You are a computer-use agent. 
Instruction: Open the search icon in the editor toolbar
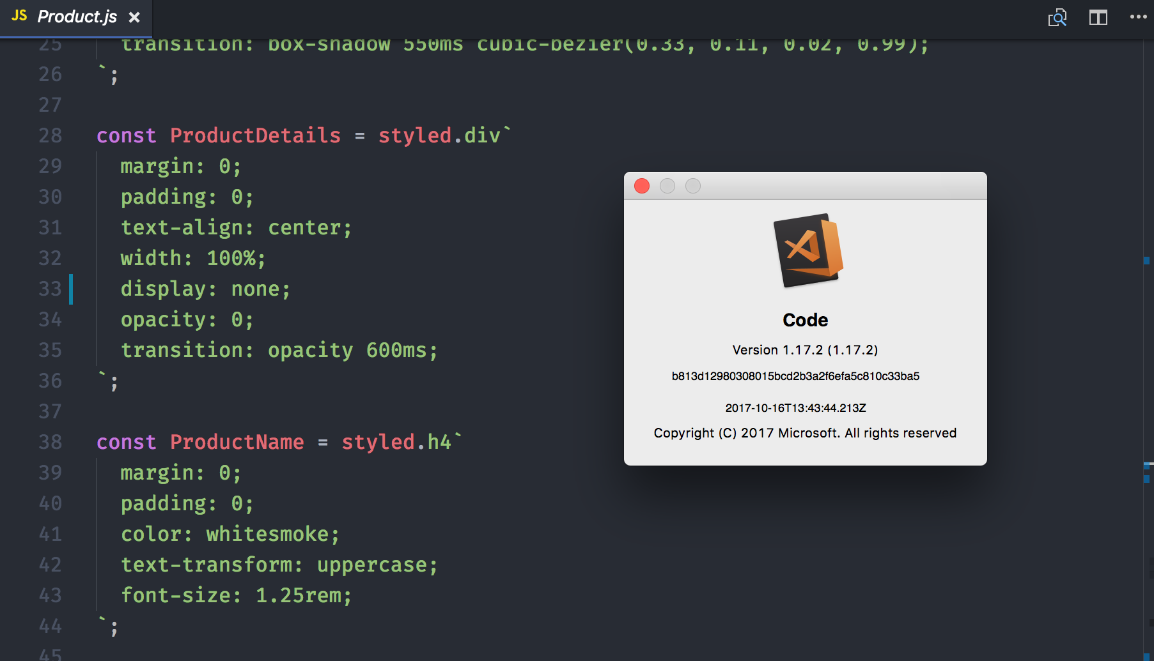(x=1057, y=17)
